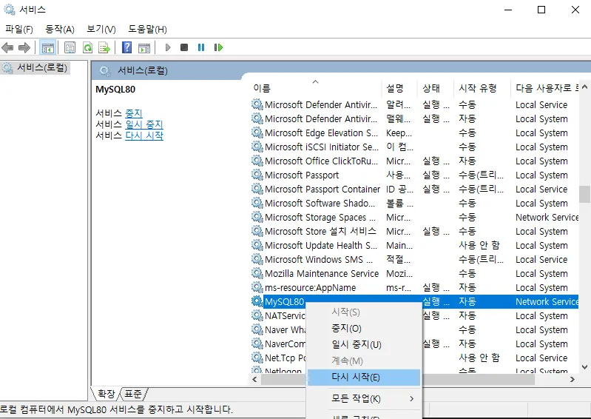Open the Properties toolbar icon
591x419 pixels.
70,47
